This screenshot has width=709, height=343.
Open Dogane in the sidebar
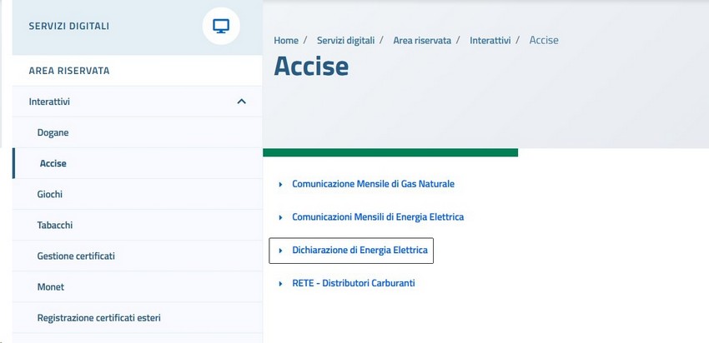[53, 132]
